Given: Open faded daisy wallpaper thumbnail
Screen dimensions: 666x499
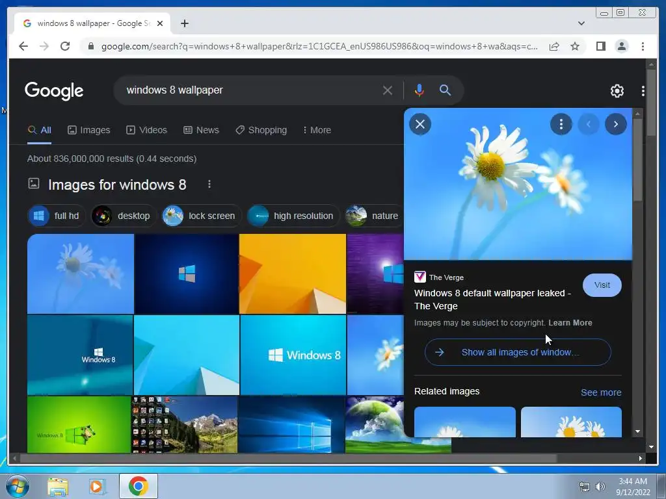Looking at the screenshot, I should pos(80,274).
